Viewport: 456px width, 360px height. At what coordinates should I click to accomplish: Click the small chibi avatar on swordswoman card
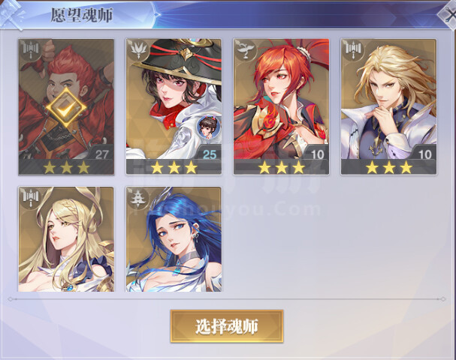pos(208,127)
